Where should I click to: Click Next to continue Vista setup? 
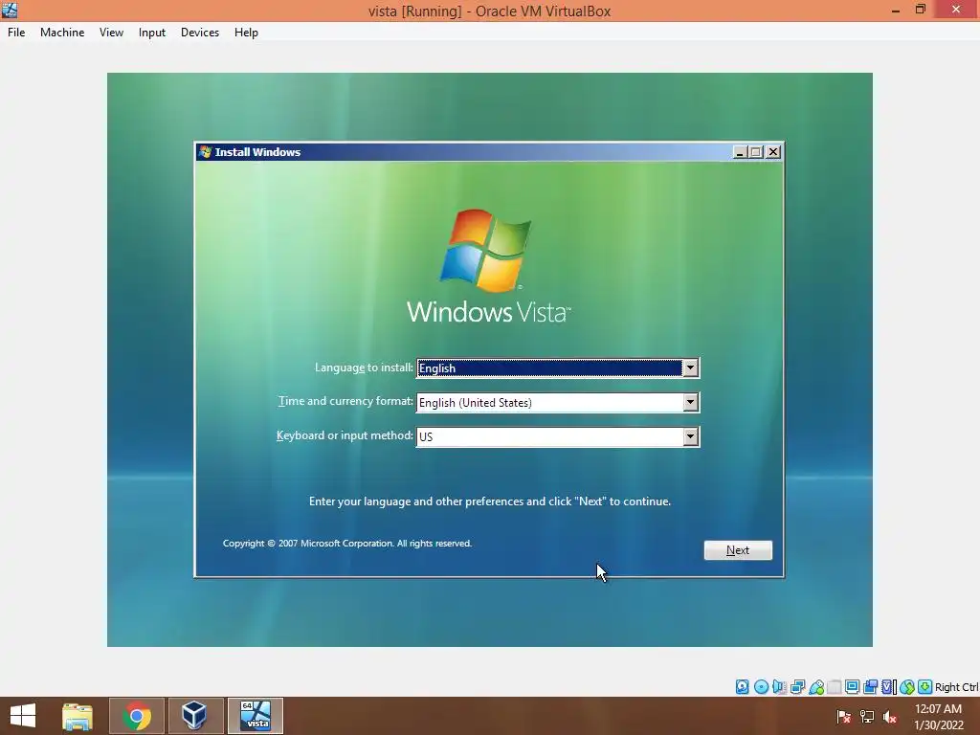click(x=738, y=550)
